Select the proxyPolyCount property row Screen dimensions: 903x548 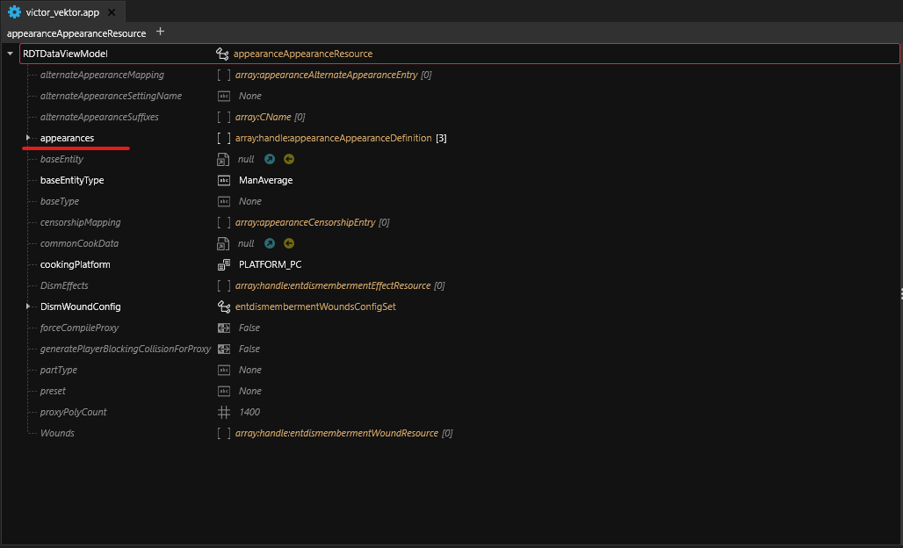click(74, 412)
